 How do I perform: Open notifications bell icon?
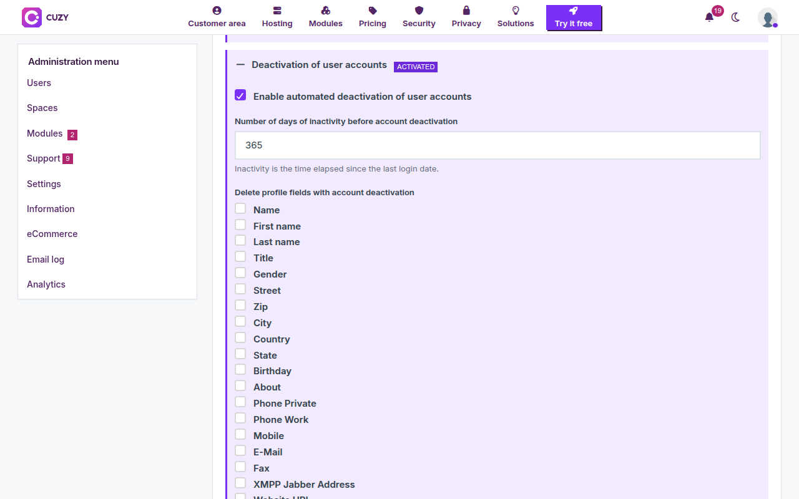coord(709,17)
